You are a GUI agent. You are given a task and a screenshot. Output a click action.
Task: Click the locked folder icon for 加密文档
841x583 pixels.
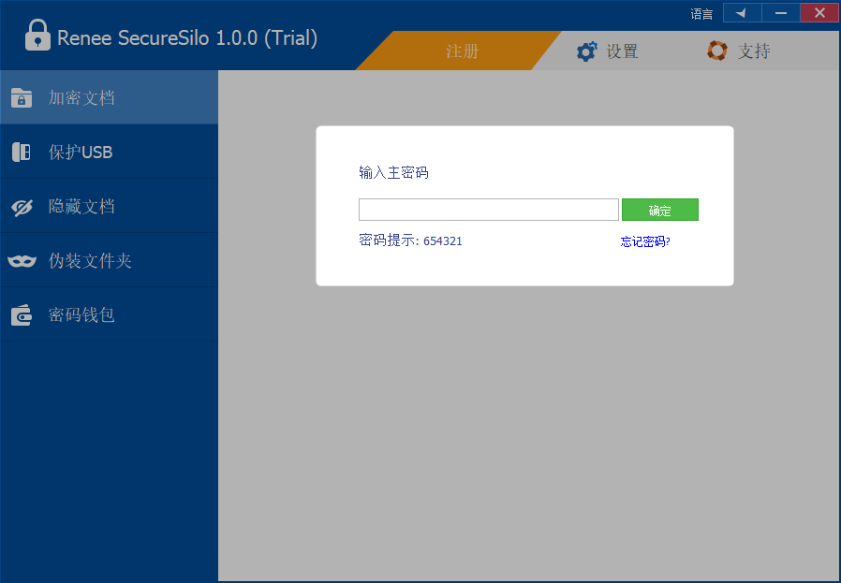[x=22, y=98]
